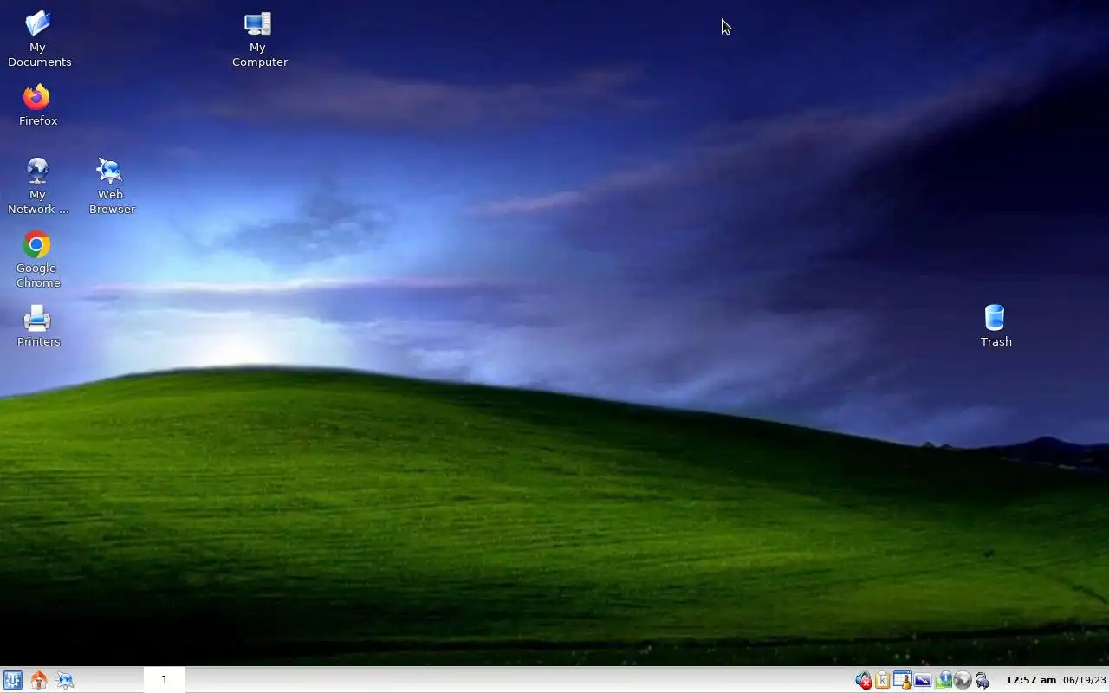Screen dimensions: 1109x693
Task: Click the 12:57 am clock
Action: pos(1030,680)
